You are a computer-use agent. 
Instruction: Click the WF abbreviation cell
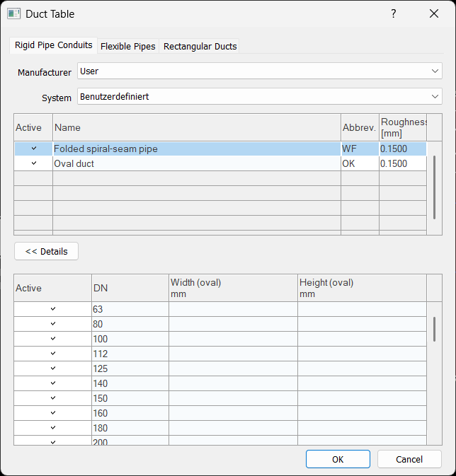360,149
